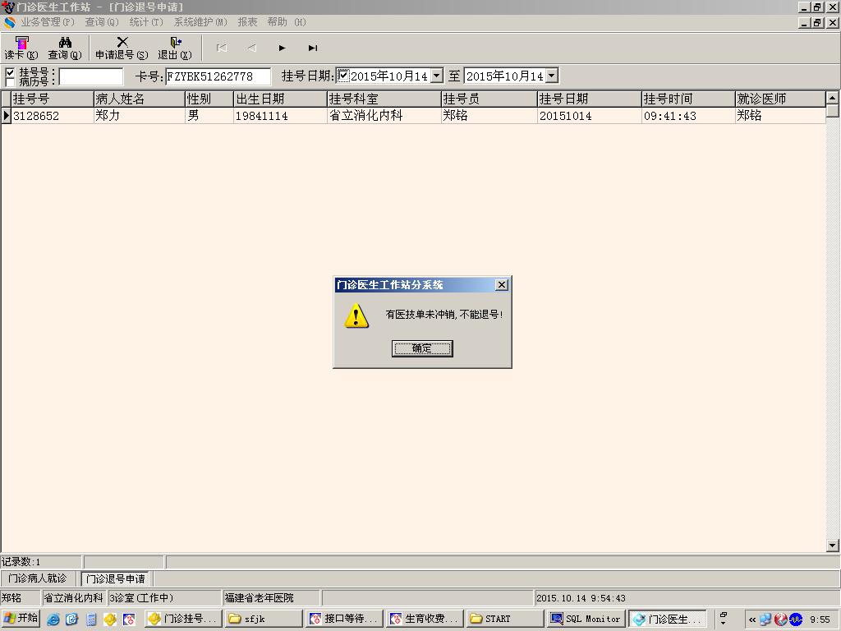Open the start date dropdown 2015年10月14
Screen dimensions: 841x631
pos(437,76)
